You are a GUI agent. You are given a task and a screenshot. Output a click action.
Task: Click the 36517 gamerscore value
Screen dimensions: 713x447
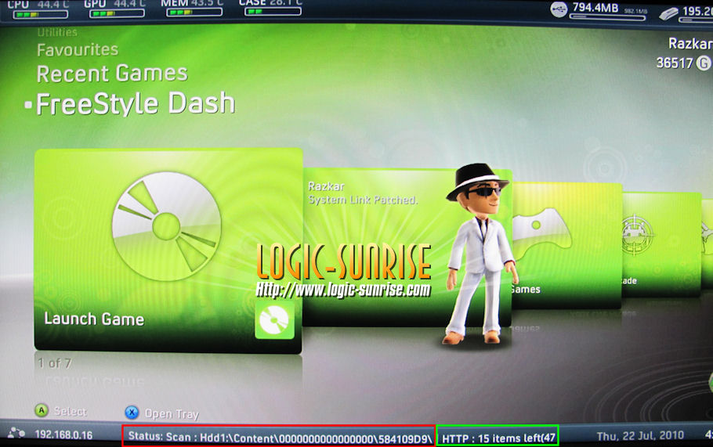click(675, 63)
